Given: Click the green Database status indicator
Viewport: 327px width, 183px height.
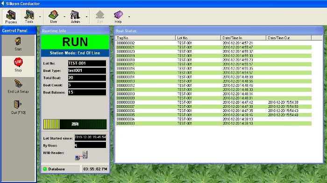Looking at the screenshot, I should tap(45, 169).
